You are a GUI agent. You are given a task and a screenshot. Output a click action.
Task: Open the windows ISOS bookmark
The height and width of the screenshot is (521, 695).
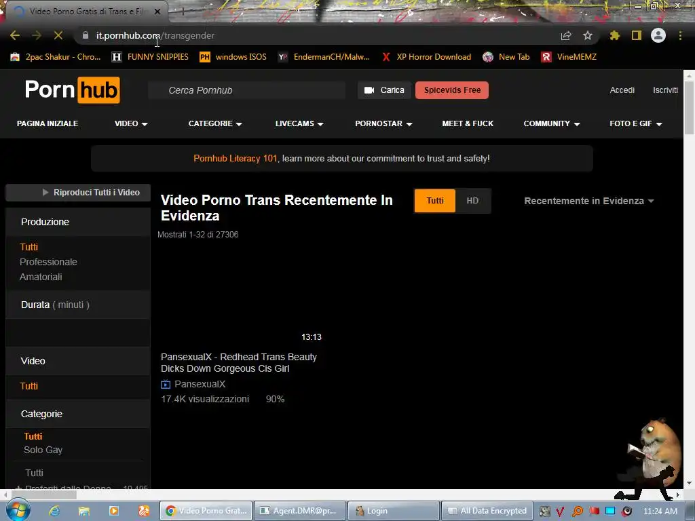click(233, 57)
